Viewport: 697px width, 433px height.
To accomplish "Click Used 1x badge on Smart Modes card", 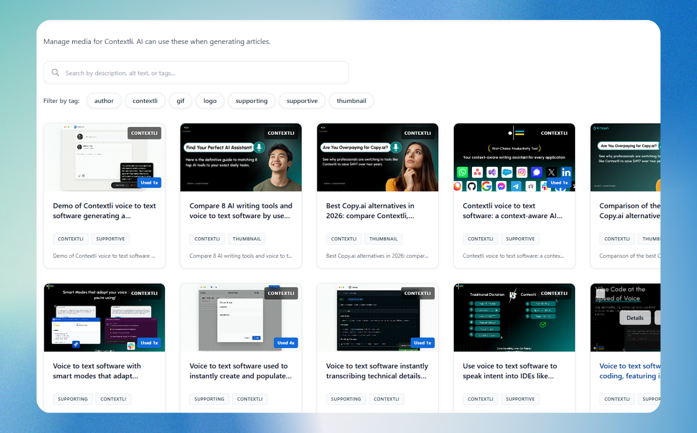I will click(x=149, y=343).
